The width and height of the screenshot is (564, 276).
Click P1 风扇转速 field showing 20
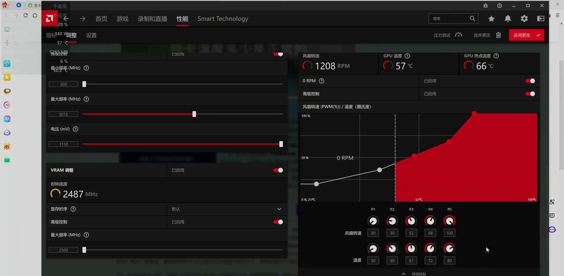click(373, 233)
